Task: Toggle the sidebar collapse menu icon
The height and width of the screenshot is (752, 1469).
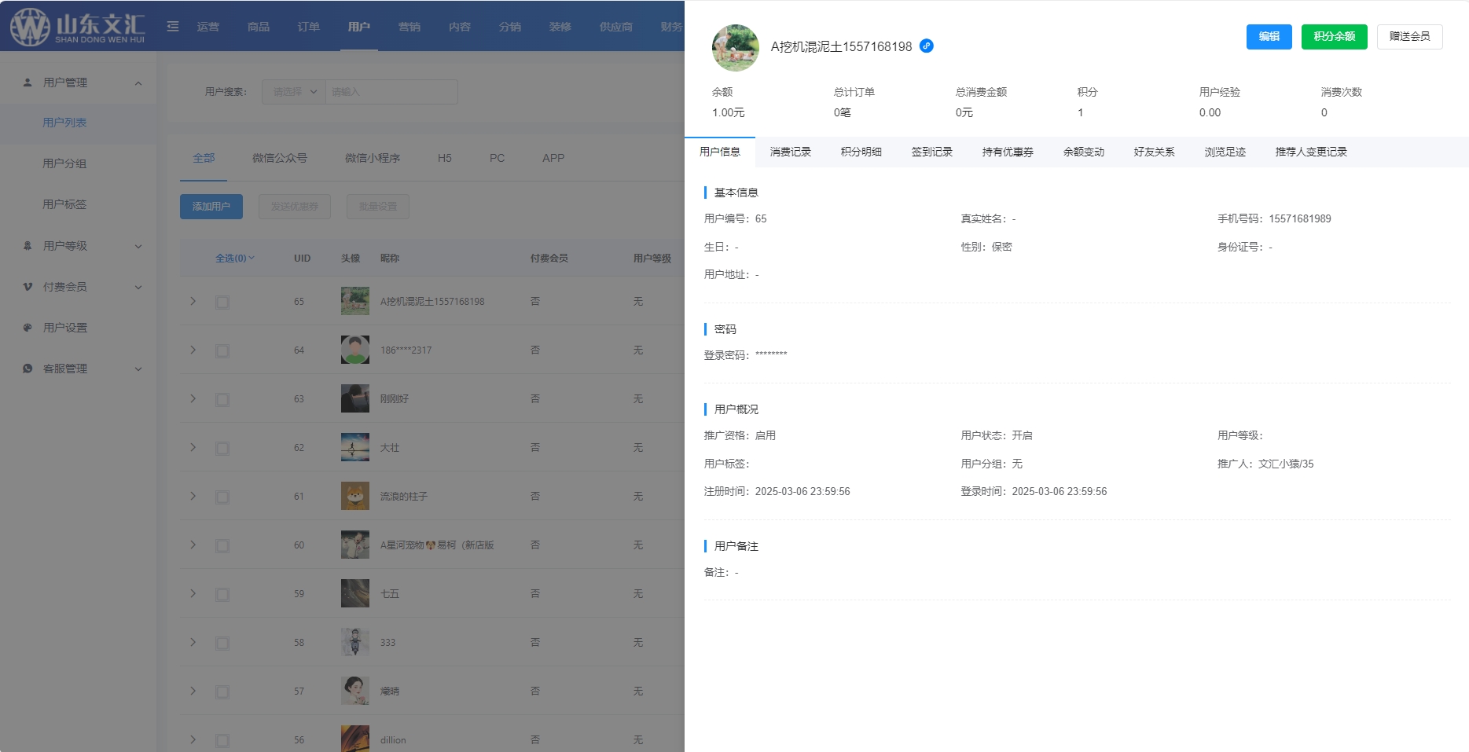Action: (173, 27)
